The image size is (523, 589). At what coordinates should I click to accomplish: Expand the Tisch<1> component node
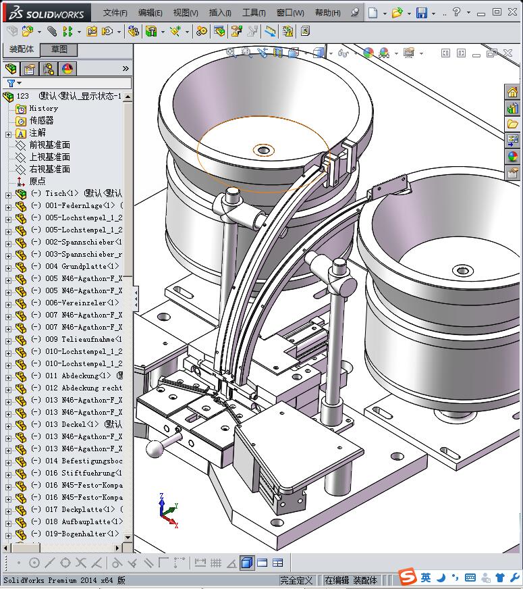click(x=8, y=195)
